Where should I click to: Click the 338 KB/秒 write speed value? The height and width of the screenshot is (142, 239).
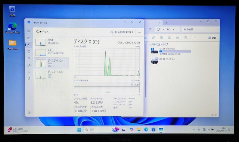99,111
